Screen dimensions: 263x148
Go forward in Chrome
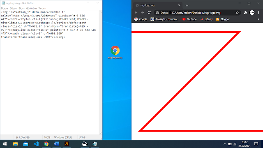(143, 13)
